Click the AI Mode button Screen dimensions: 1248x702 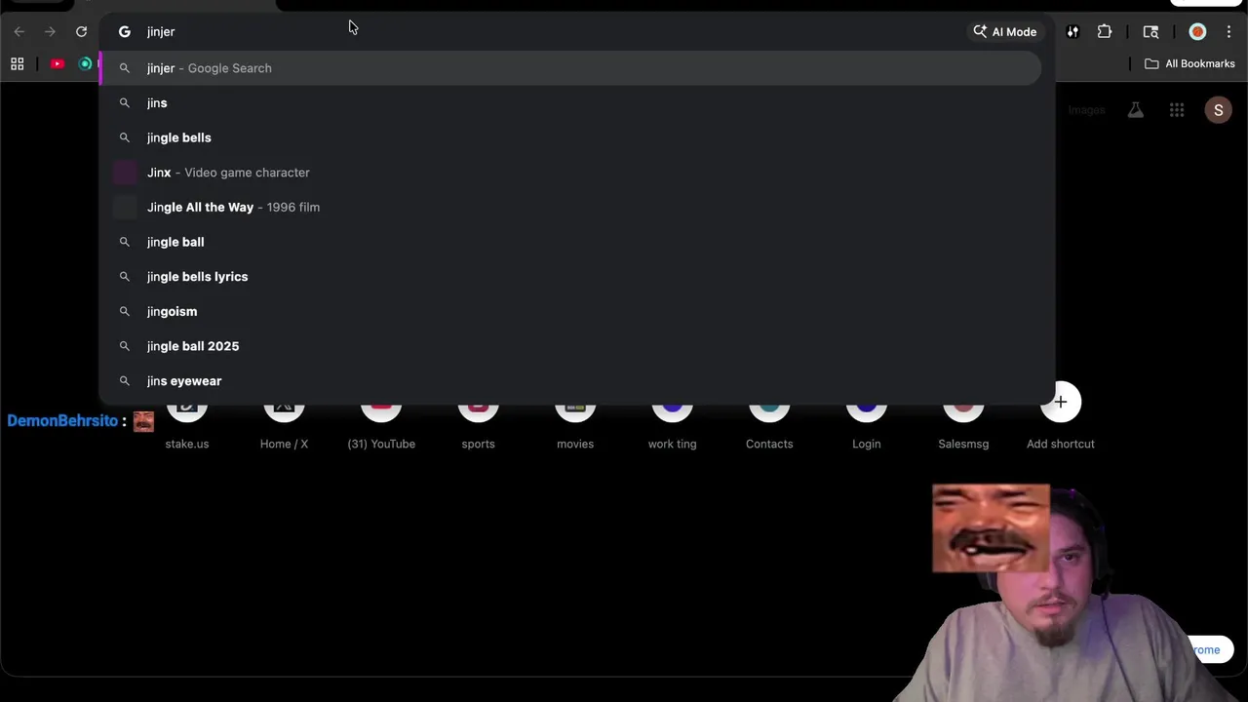point(1004,32)
